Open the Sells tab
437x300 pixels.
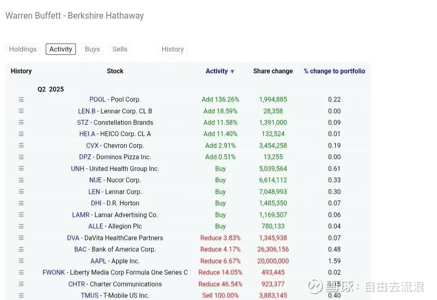(120, 49)
